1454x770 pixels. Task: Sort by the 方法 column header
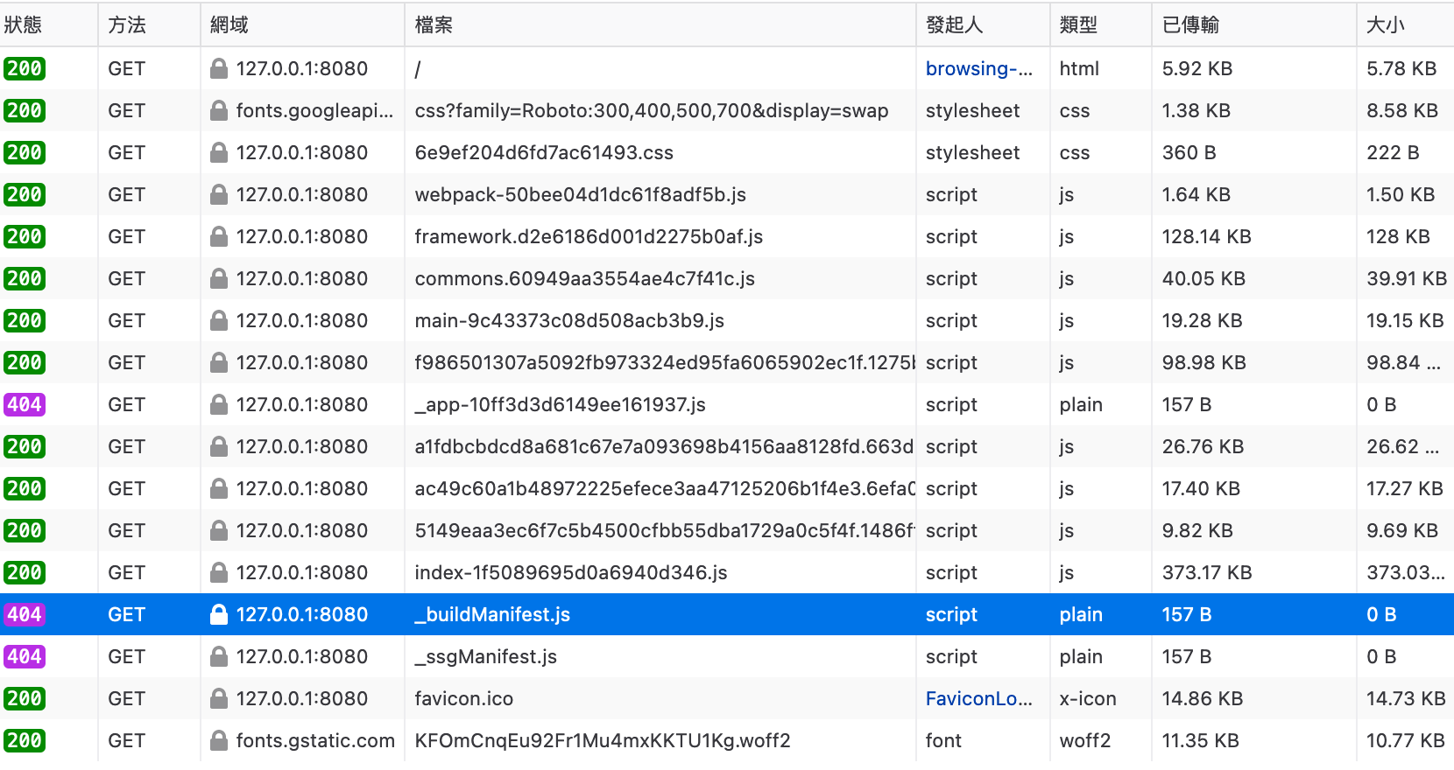(x=149, y=24)
